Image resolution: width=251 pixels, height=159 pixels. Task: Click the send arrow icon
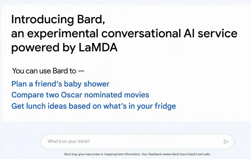[226, 142]
